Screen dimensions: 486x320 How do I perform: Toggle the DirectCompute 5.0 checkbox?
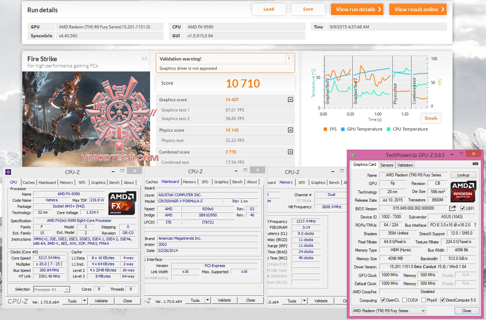443,300
